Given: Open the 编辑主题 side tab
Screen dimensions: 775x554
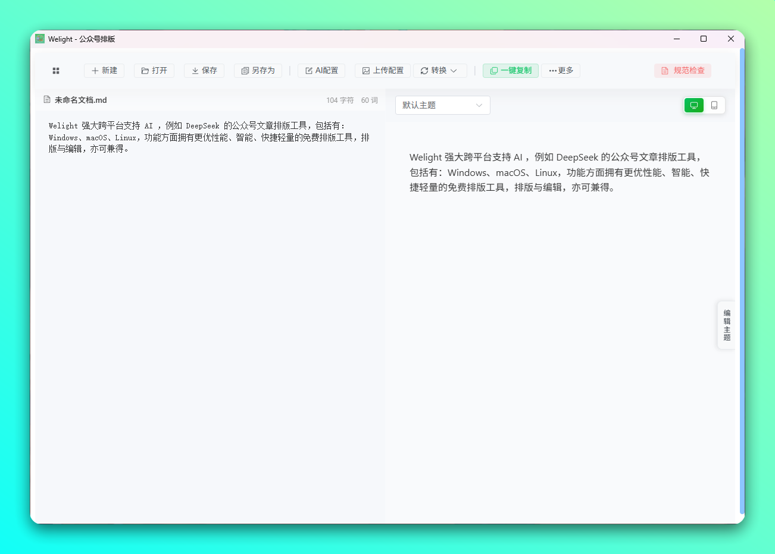Looking at the screenshot, I should 727,325.
